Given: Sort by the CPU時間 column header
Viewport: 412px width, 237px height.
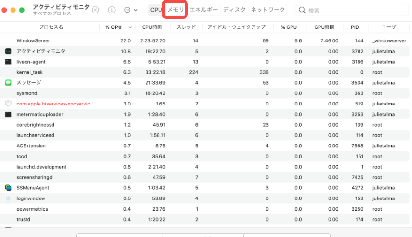Looking at the screenshot, I should [152, 27].
